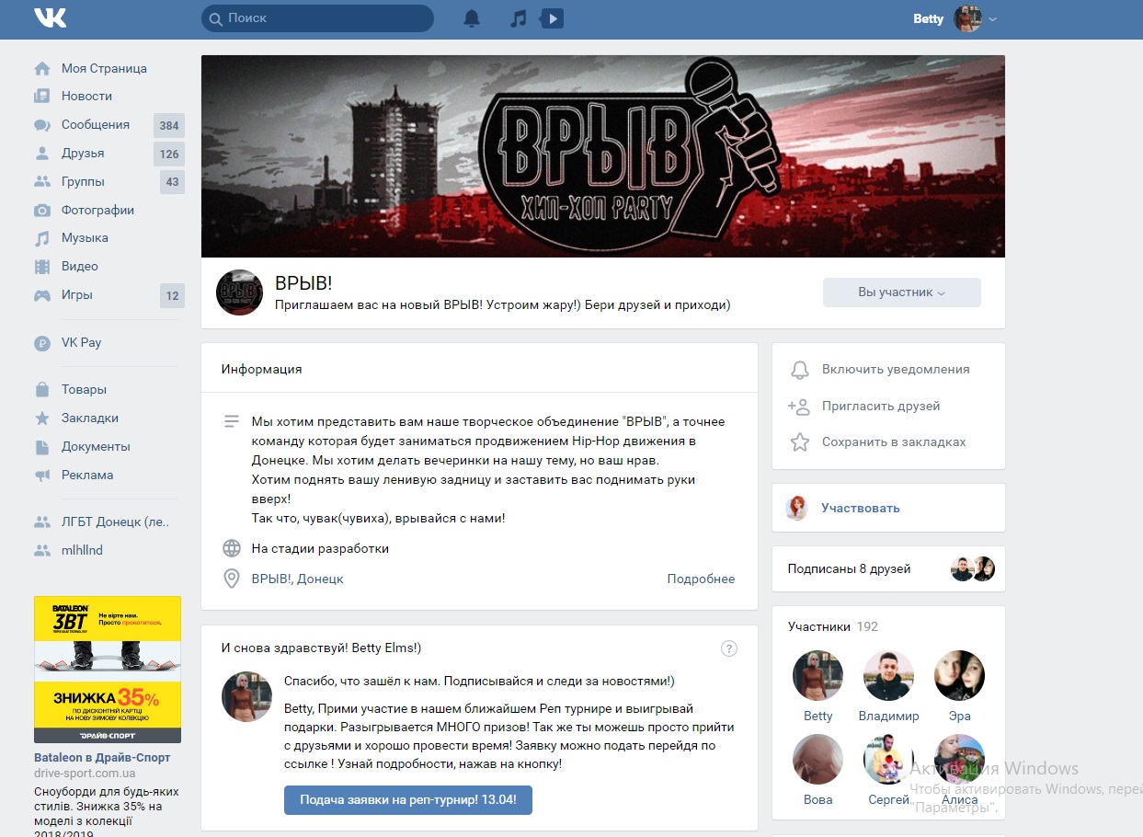The height and width of the screenshot is (837, 1143).
Task: Click the messages count badge 384
Action: [x=169, y=125]
